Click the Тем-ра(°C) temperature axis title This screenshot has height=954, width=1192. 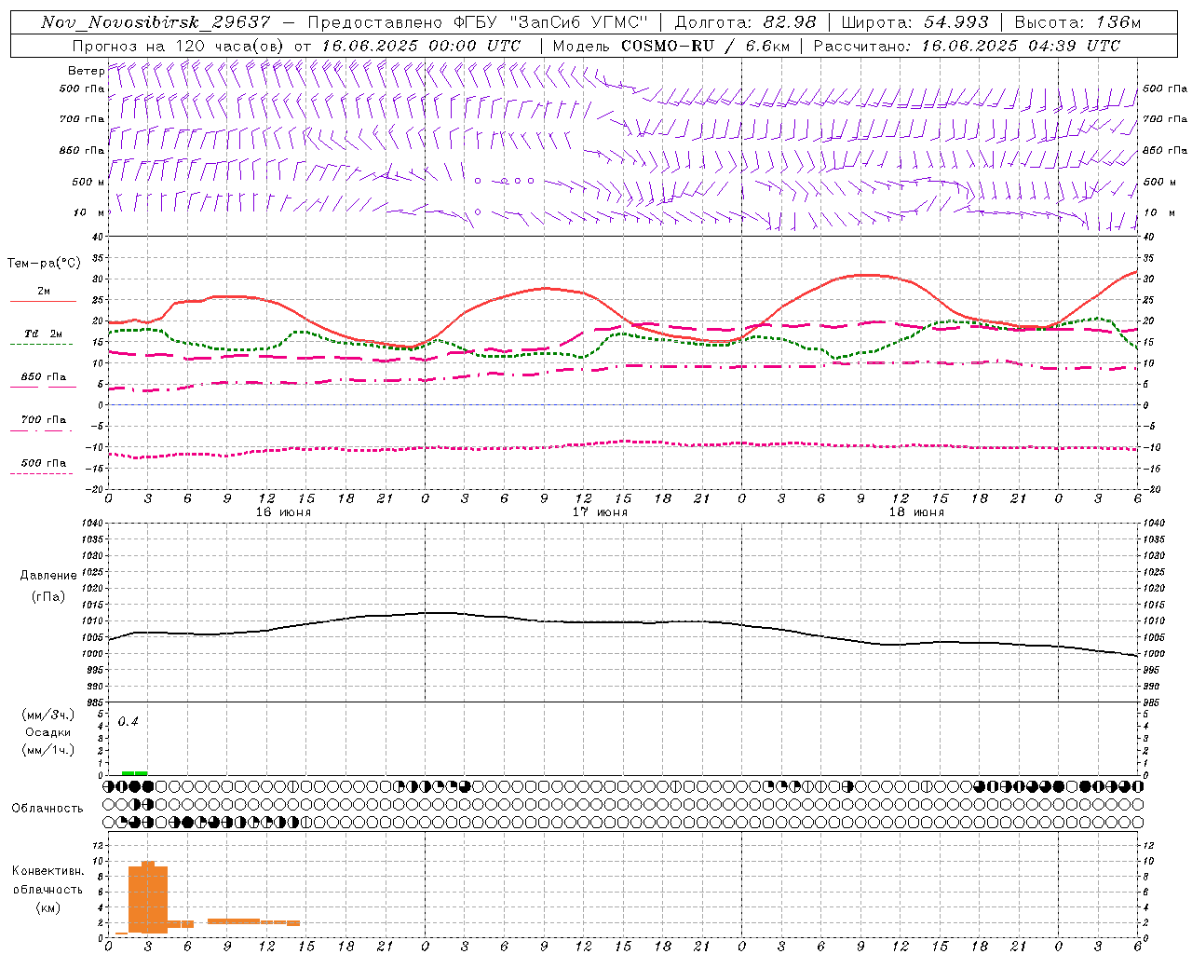44,264
